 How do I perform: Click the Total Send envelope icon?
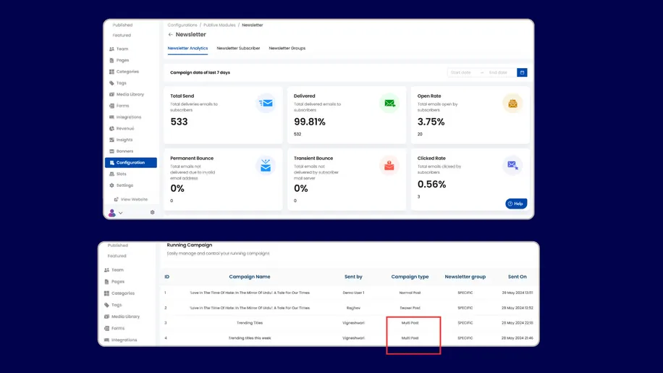266,104
